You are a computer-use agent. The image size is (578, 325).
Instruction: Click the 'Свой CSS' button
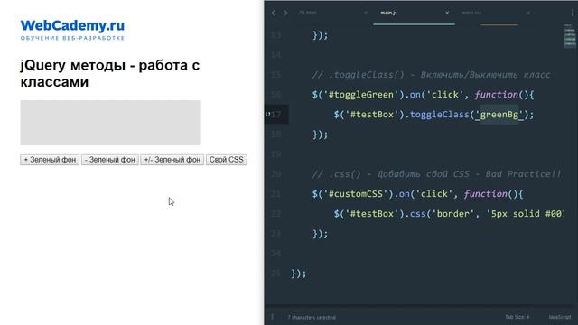[x=227, y=160]
